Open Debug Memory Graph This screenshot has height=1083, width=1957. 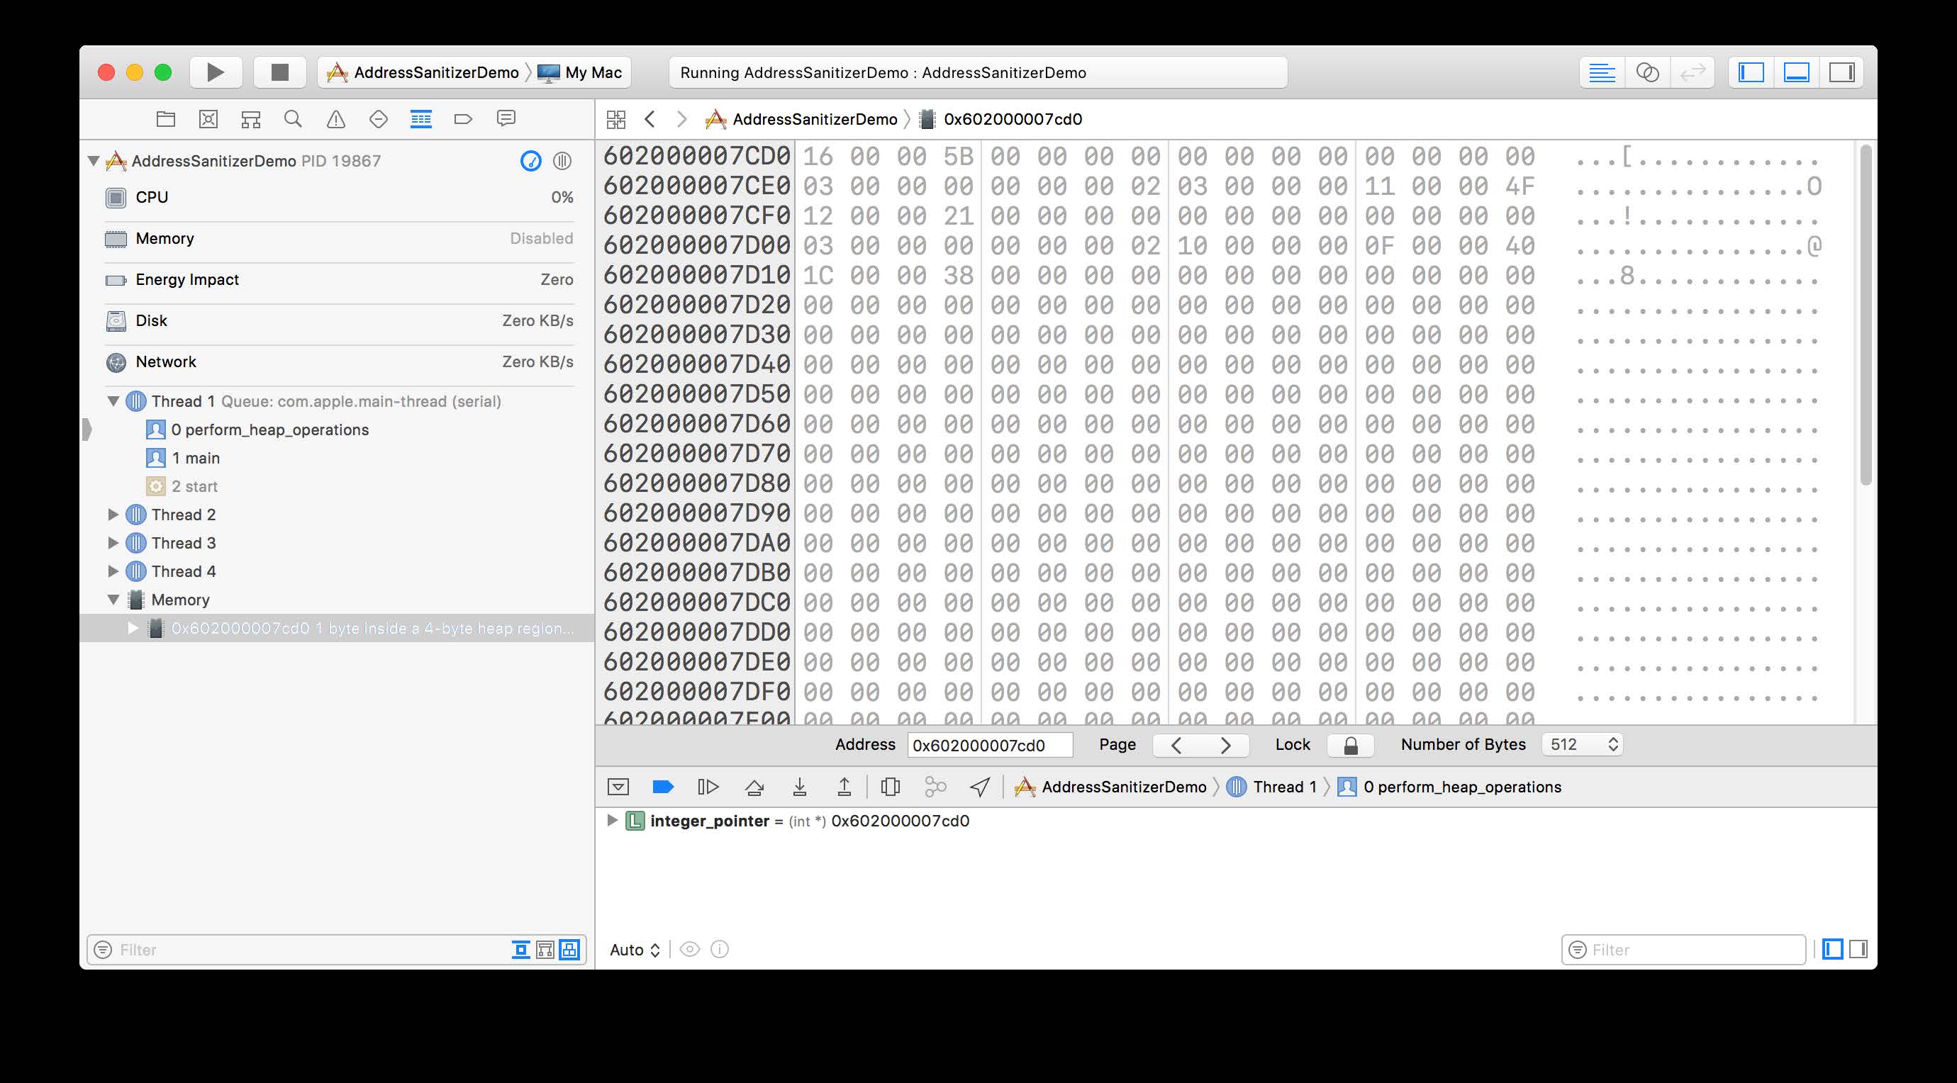935,787
